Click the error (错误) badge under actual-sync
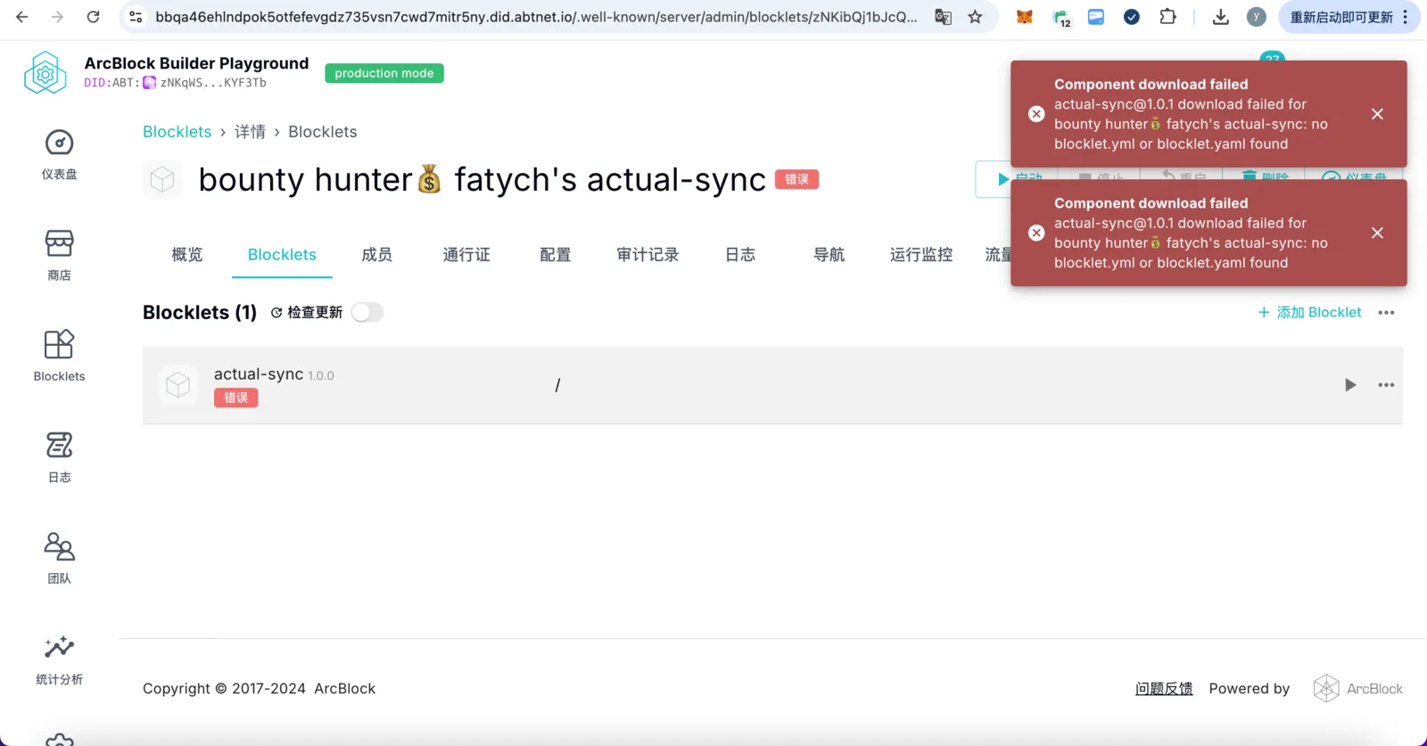 point(236,398)
